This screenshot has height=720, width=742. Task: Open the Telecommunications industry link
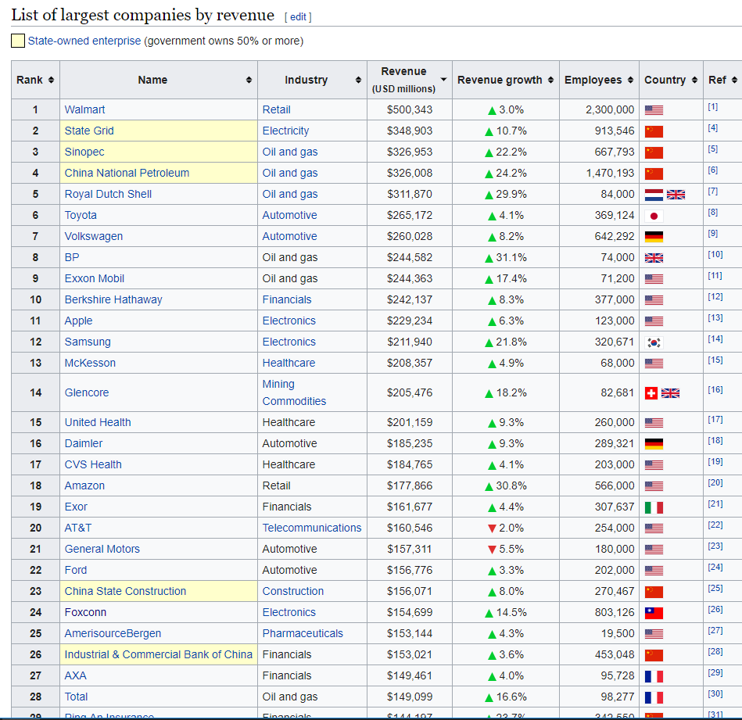[312, 528]
